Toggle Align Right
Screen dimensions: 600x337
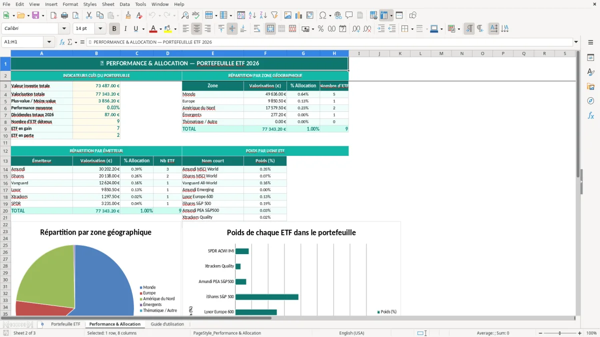[207, 29]
